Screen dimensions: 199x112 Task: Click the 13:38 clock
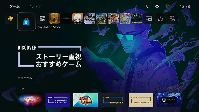pyautogui.click(x=185, y=6)
